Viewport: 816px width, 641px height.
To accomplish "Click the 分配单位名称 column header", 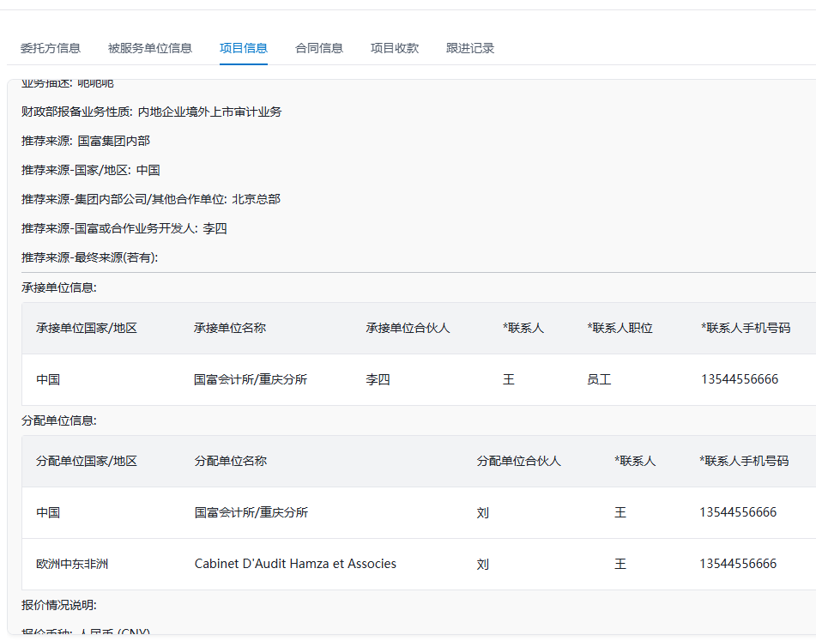I will (x=231, y=461).
